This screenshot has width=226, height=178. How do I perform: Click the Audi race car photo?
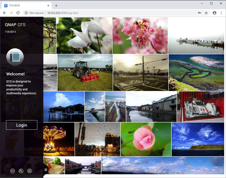pyautogui.click(x=201, y=106)
